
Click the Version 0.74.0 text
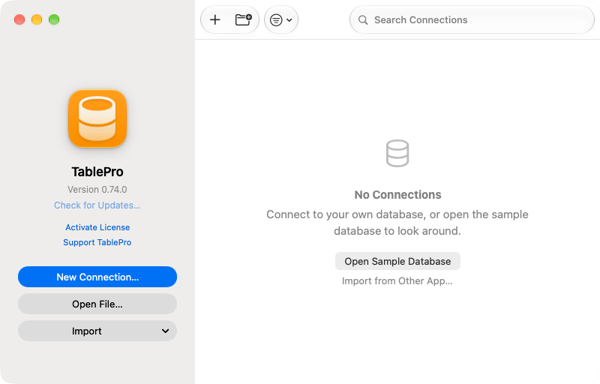97,190
